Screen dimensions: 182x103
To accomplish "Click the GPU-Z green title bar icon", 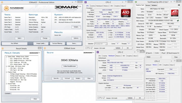I will [136, 2].
